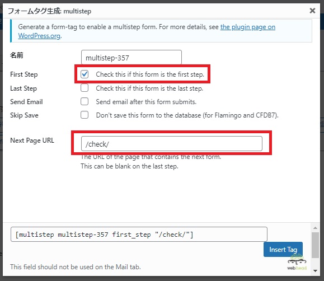Click the 'Next Page URL' label
The height and width of the screenshot is (281, 324).
click(32, 140)
